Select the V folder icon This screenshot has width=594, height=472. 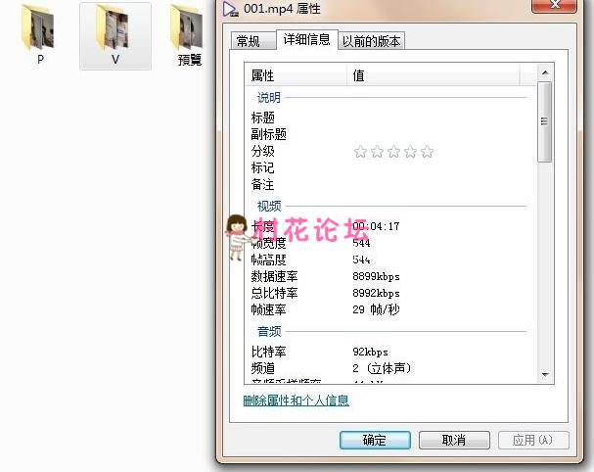click(x=114, y=31)
